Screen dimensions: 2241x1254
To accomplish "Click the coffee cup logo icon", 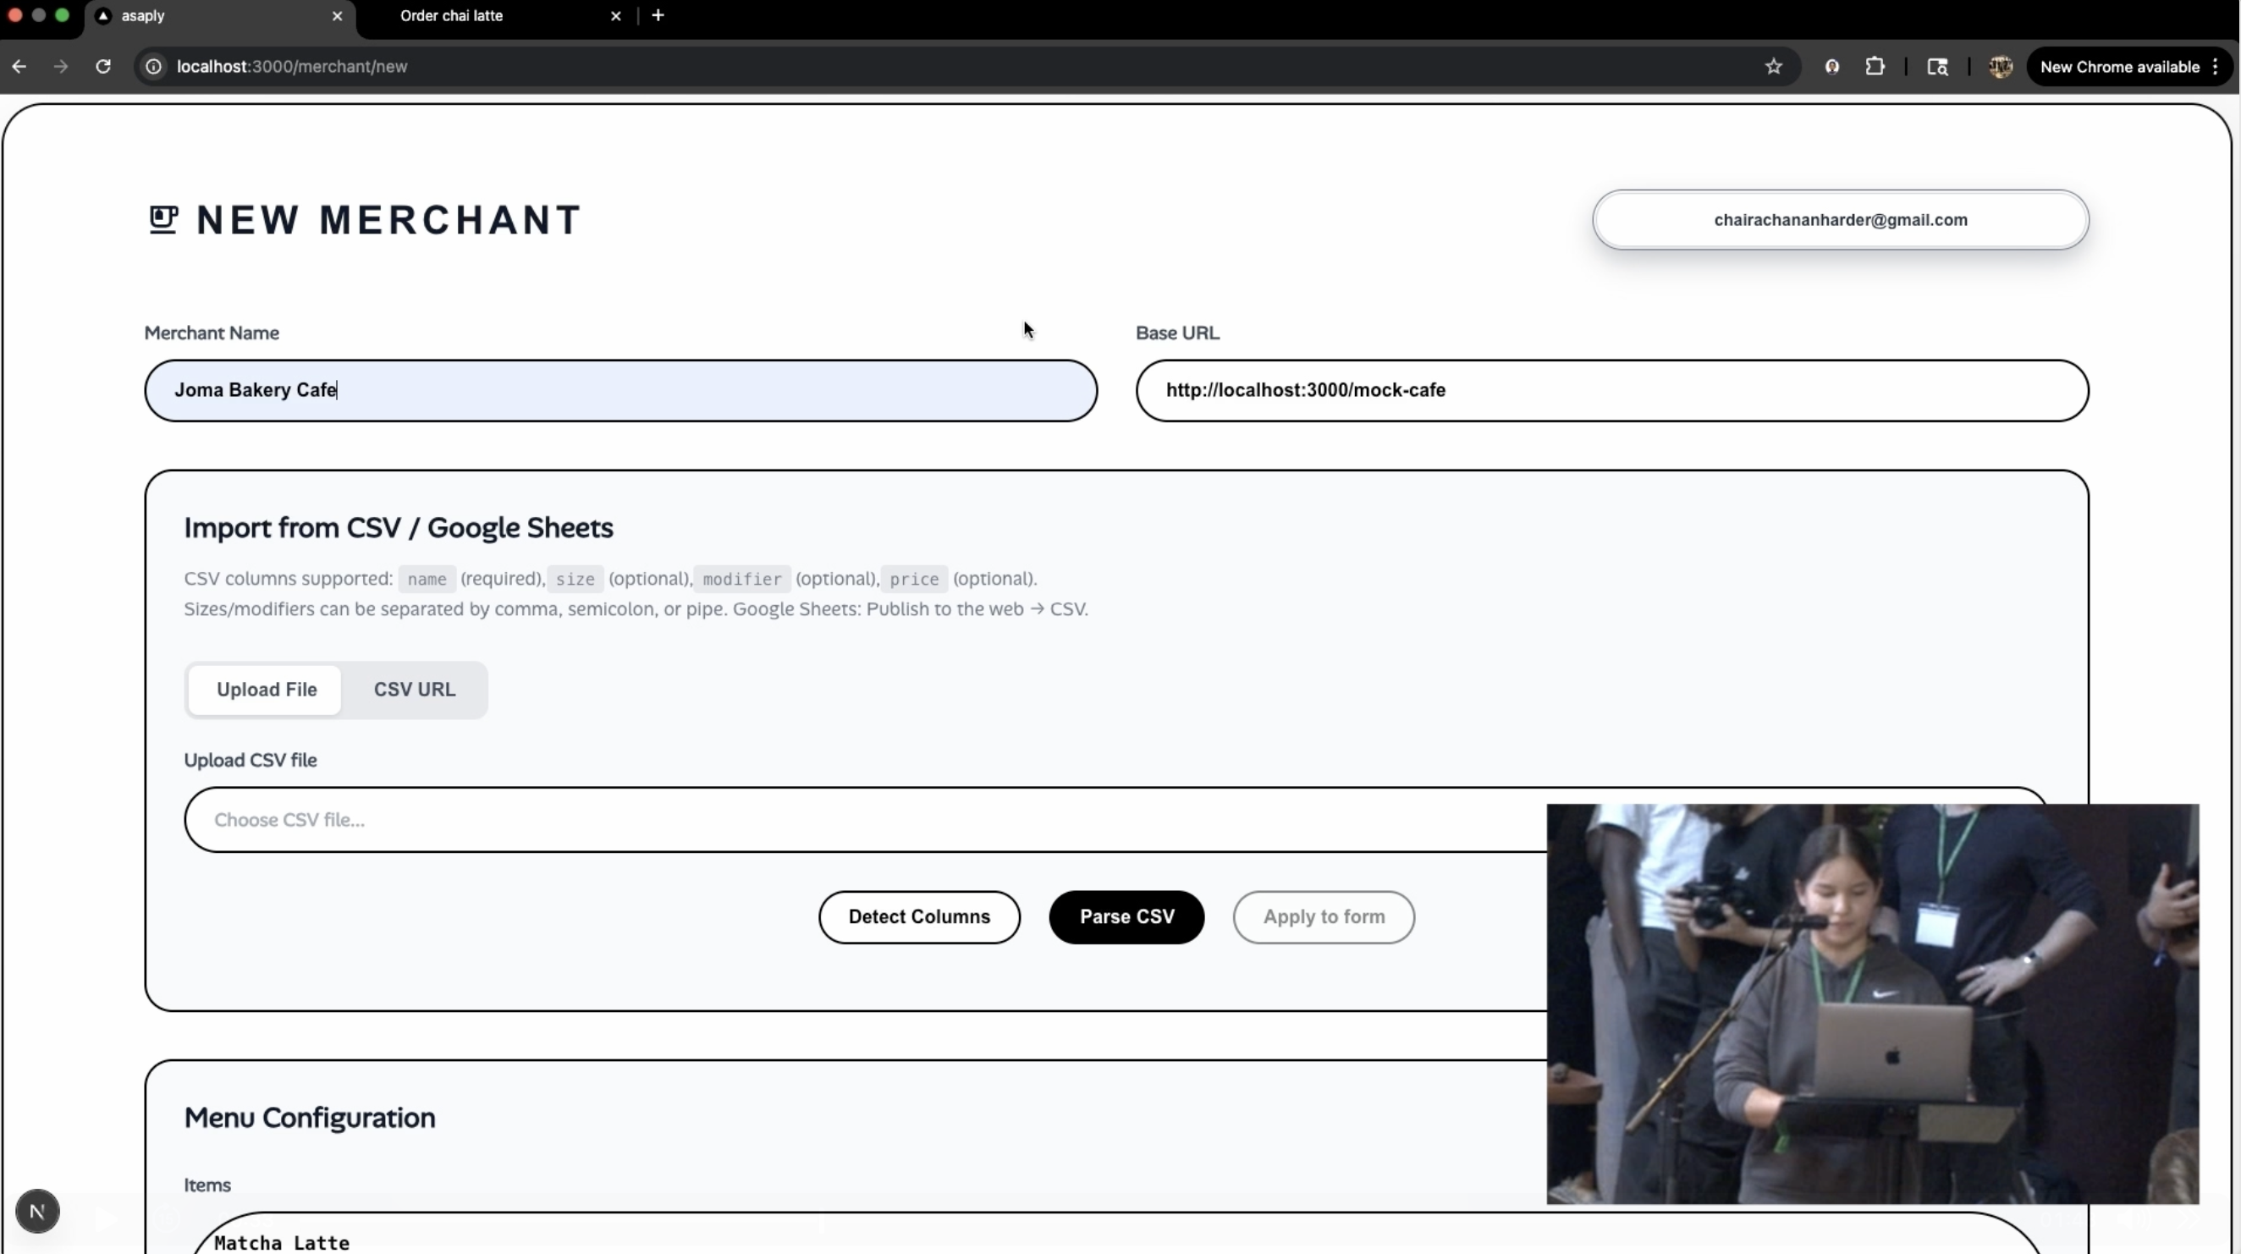I will 162,220.
